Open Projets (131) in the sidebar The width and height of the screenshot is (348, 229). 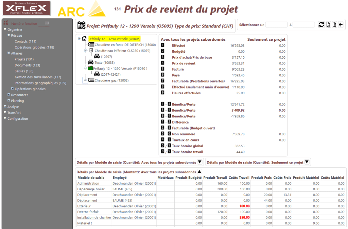tap(24, 59)
